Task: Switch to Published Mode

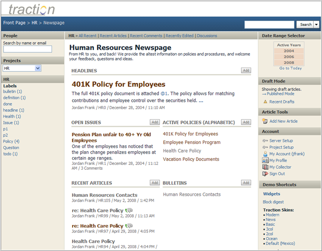Action: (280, 94)
